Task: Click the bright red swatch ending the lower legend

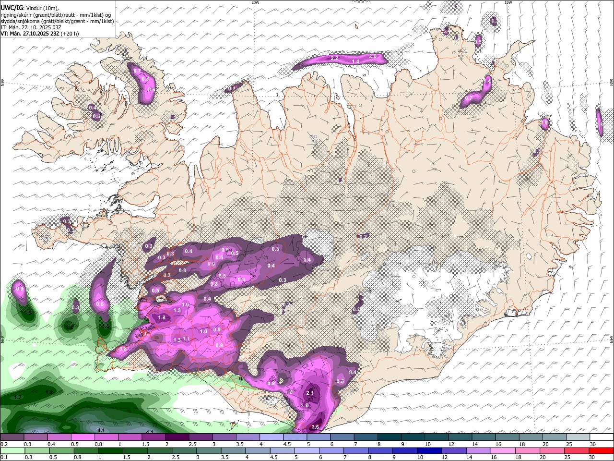Action: pyautogui.click(x=601, y=451)
